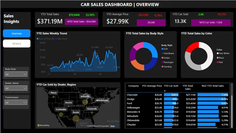The width and height of the screenshot is (236, 133).
Task: Click the table vertical scrollbar
Action: pos(232,89)
